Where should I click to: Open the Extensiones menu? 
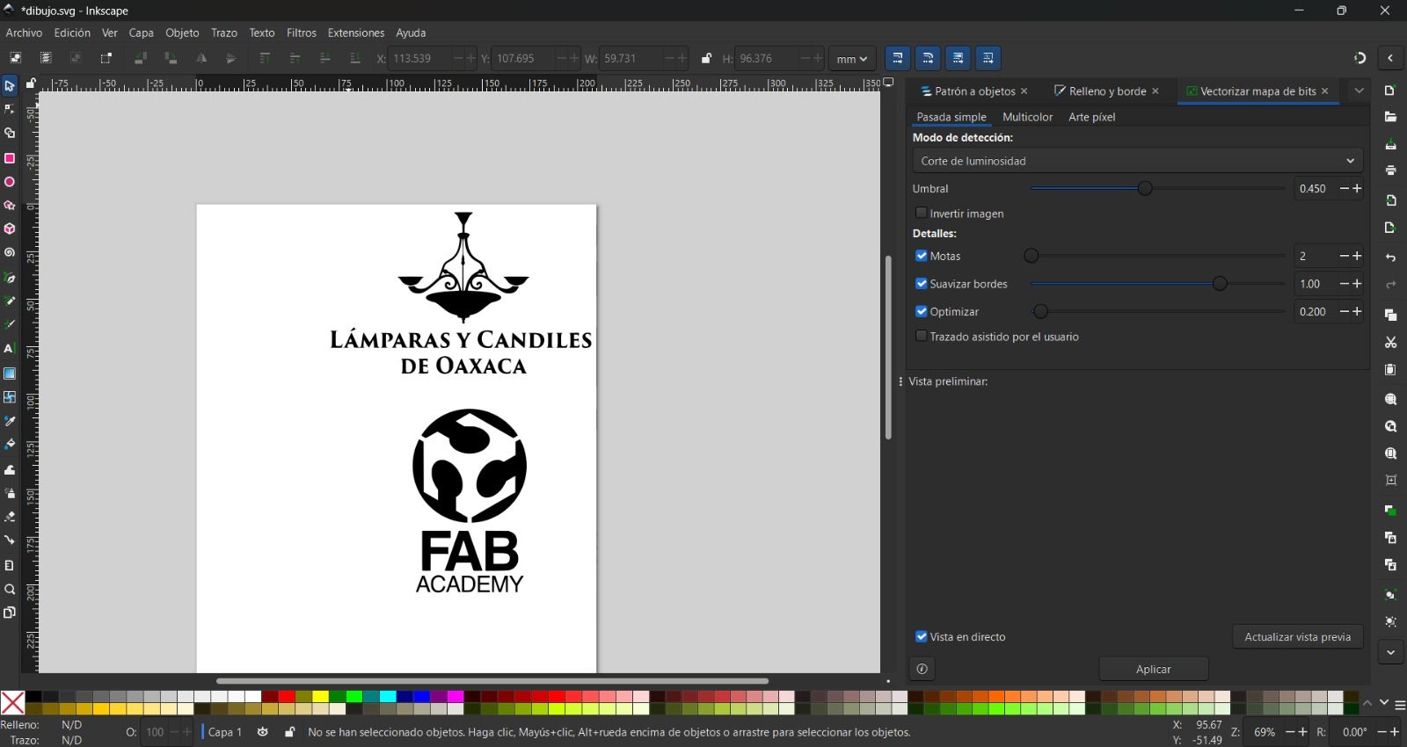pyautogui.click(x=356, y=33)
